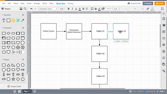This screenshot has width=167, height=94.
Task: Open the More toolbar options
Action: click(152, 9)
